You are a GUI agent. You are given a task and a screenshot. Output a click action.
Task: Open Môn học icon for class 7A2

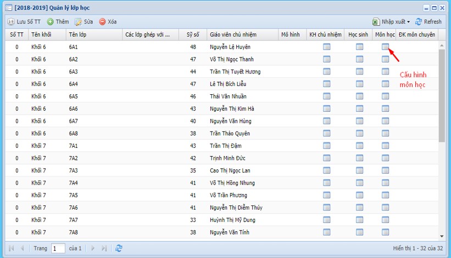coord(386,158)
